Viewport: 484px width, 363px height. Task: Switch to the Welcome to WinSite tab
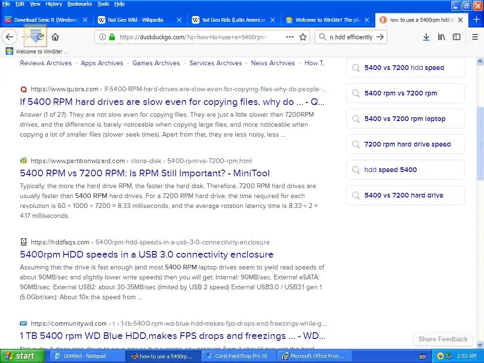pos(328,20)
